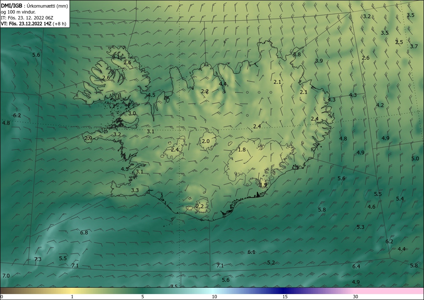Click the 15 tick label on color scale
The image size is (424, 300).
tap(285, 297)
